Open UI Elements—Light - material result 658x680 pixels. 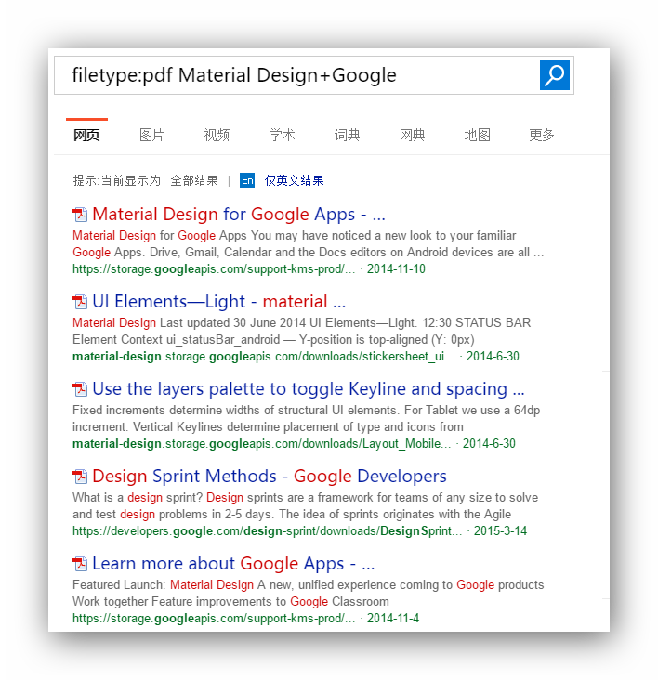[x=219, y=302]
